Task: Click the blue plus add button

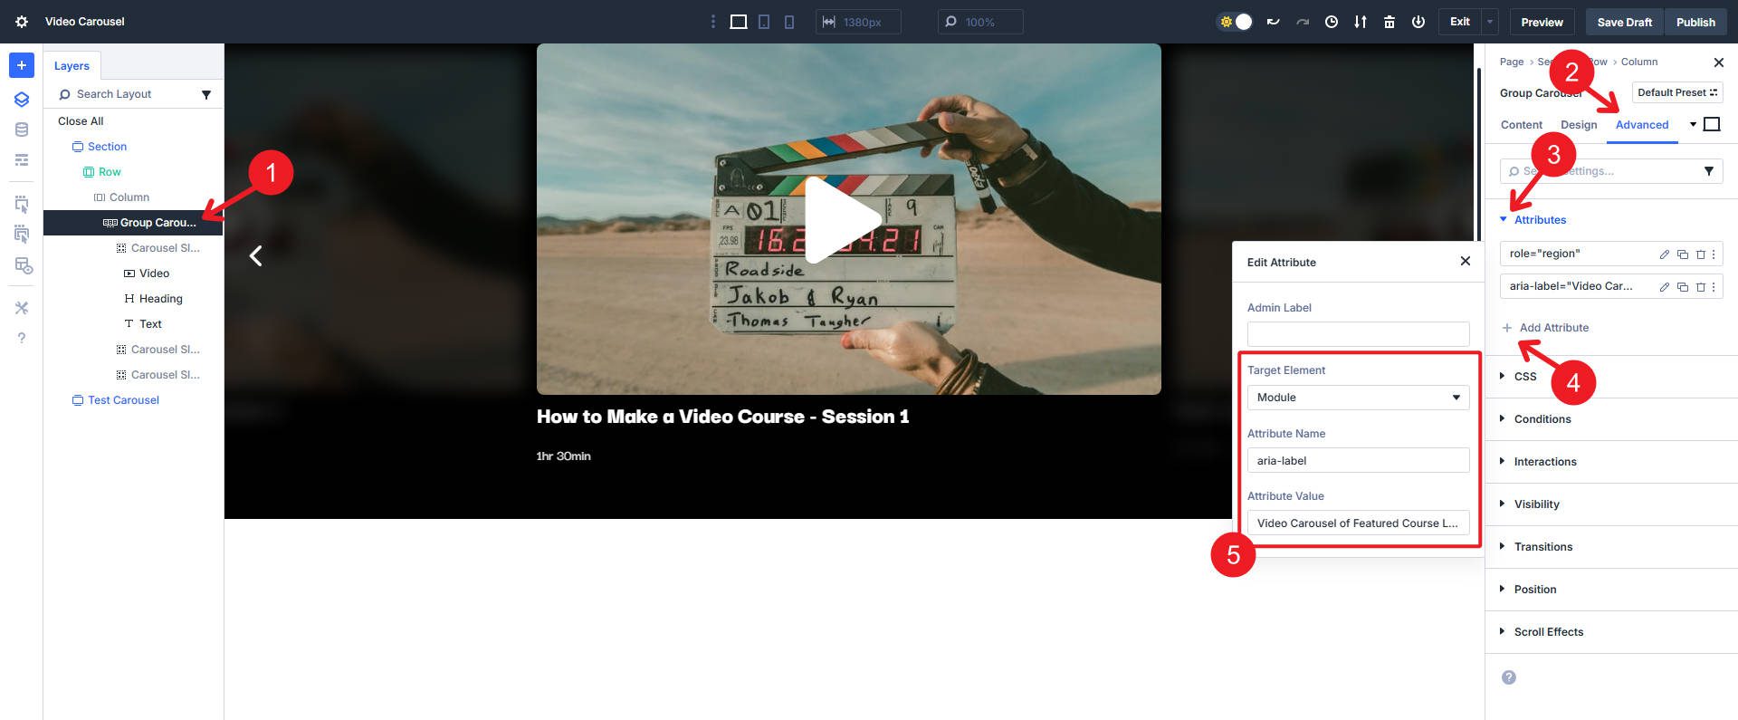Action: pos(22,65)
